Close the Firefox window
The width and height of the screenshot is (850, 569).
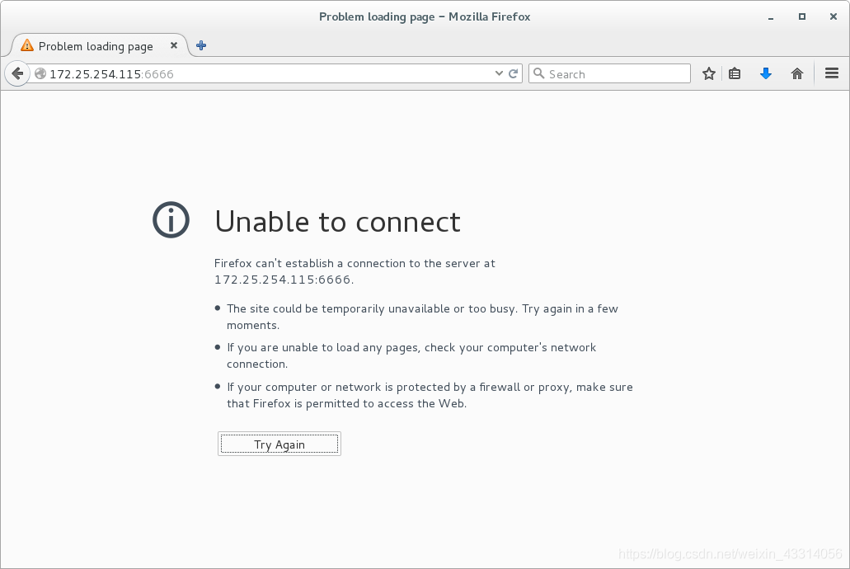[834, 16]
